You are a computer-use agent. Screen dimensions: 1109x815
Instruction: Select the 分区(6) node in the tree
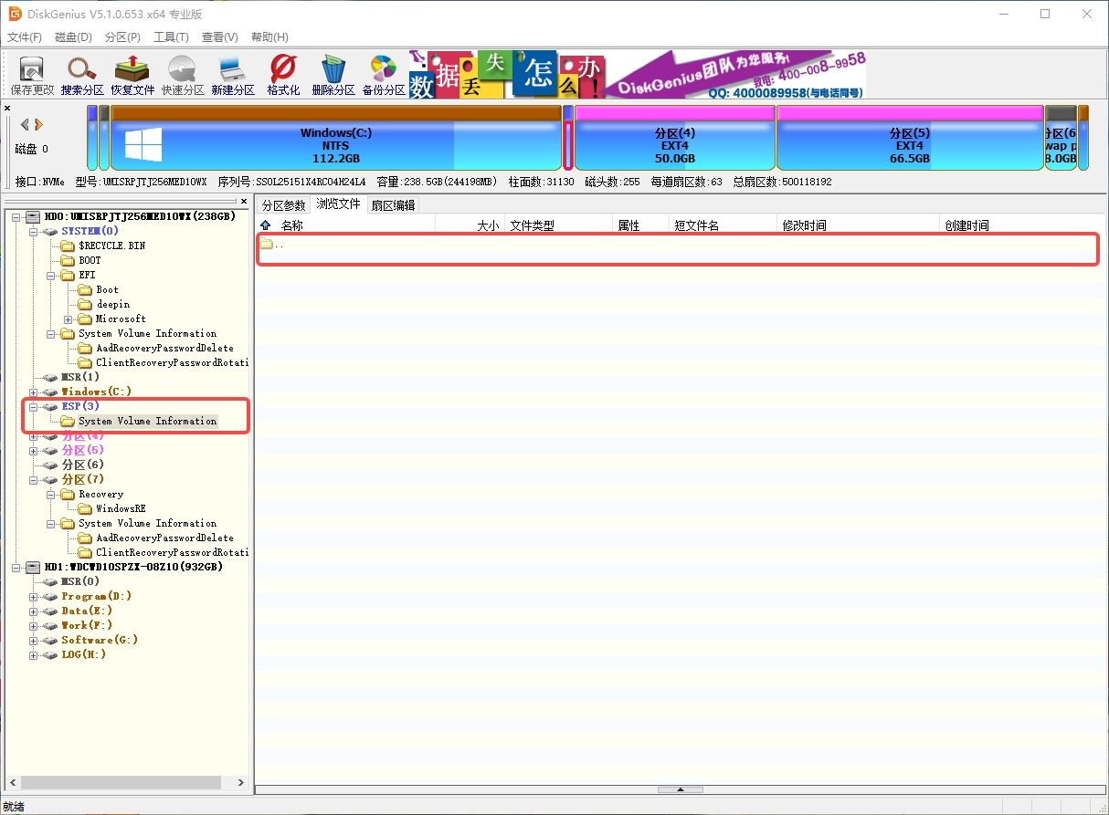tap(83, 465)
